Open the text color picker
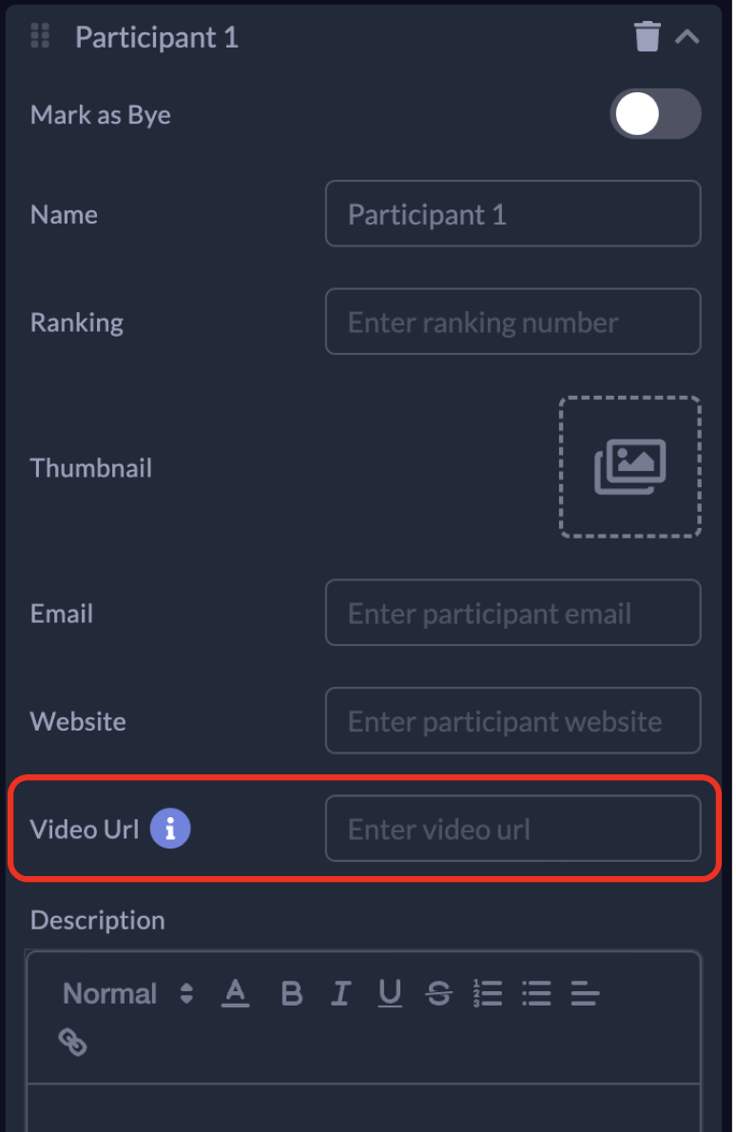The height and width of the screenshot is (1132, 736). coord(235,994)
